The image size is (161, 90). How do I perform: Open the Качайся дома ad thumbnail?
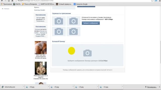[41, 68]
